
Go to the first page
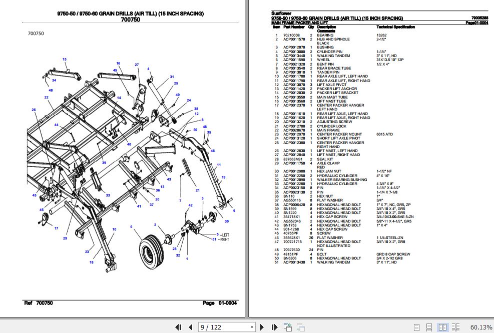(x=178, y=327)
